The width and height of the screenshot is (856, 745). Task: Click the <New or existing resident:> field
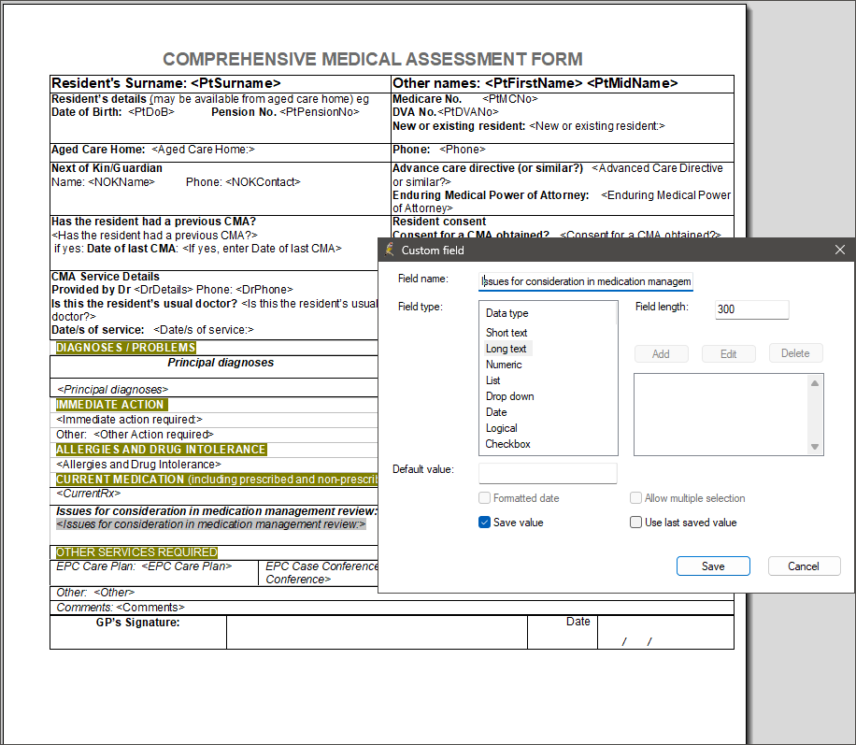tap(597, 126)
